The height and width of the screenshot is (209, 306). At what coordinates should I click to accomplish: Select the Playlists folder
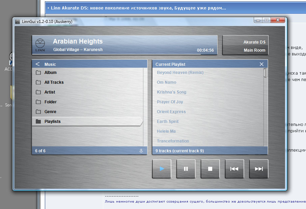pos(87,121)
